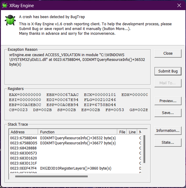This screenshot has width=186, height=188.
Task: Click the FLG=00210246 register value
Action: pyautogui.click(x=100, y=100)
